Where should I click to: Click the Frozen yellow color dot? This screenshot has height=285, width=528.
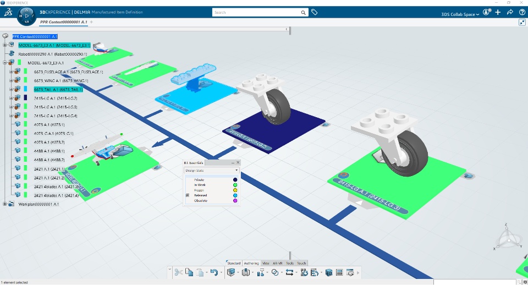(235, 190)
